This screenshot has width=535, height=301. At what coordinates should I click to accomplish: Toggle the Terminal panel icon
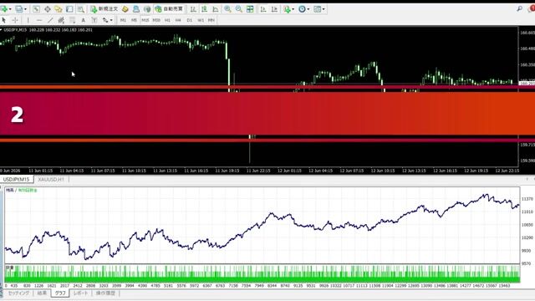[x=69, y=9]
